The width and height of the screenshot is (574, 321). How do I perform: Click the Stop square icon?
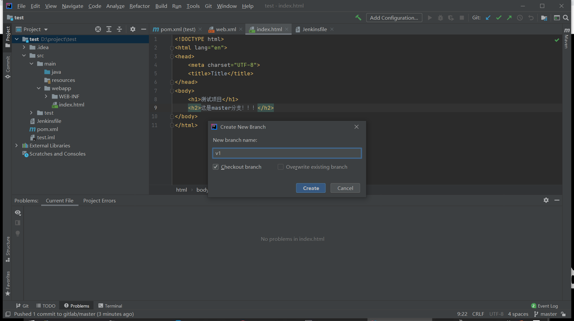pos(462,18)
